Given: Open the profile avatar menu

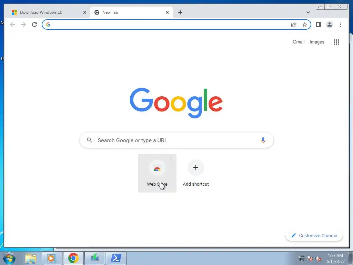Looking at the screenshot, I should pos(329,24).
